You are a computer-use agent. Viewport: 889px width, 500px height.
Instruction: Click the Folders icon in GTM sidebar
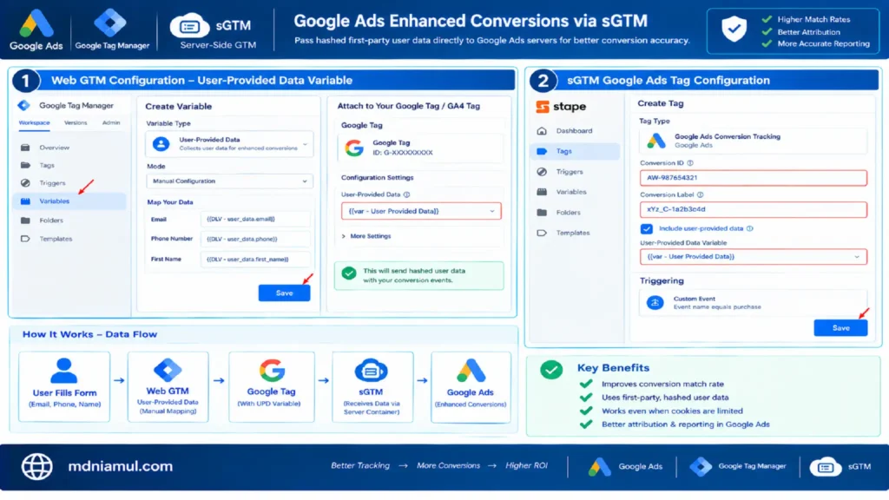[25, 220]
